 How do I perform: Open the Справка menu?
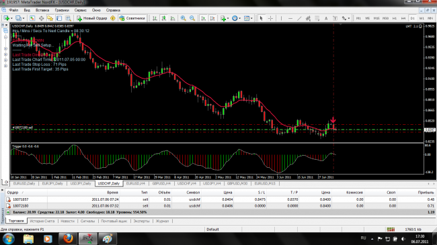[113, 10]
